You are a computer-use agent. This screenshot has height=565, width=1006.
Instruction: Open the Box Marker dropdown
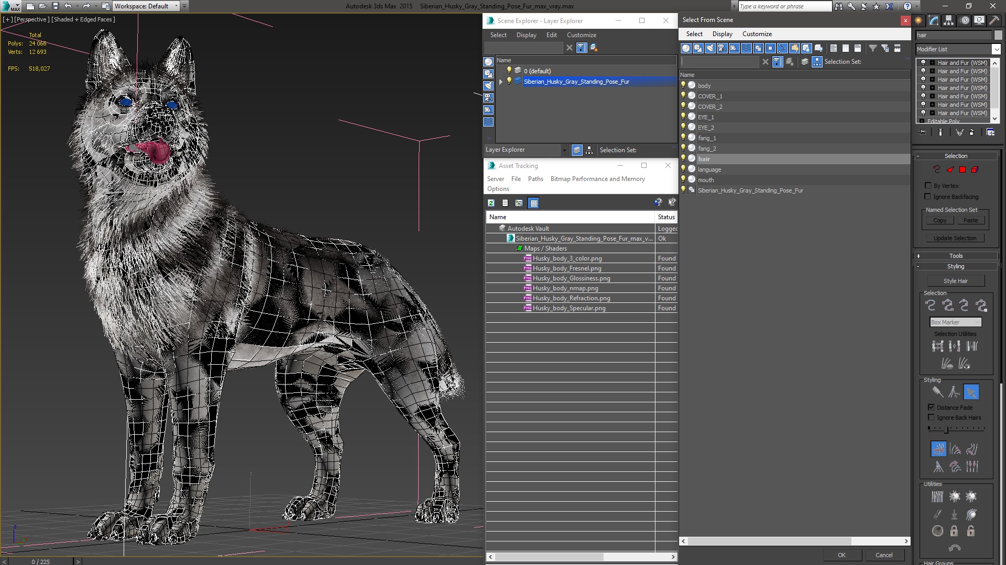pyautogui.click(x=955, y=322)
